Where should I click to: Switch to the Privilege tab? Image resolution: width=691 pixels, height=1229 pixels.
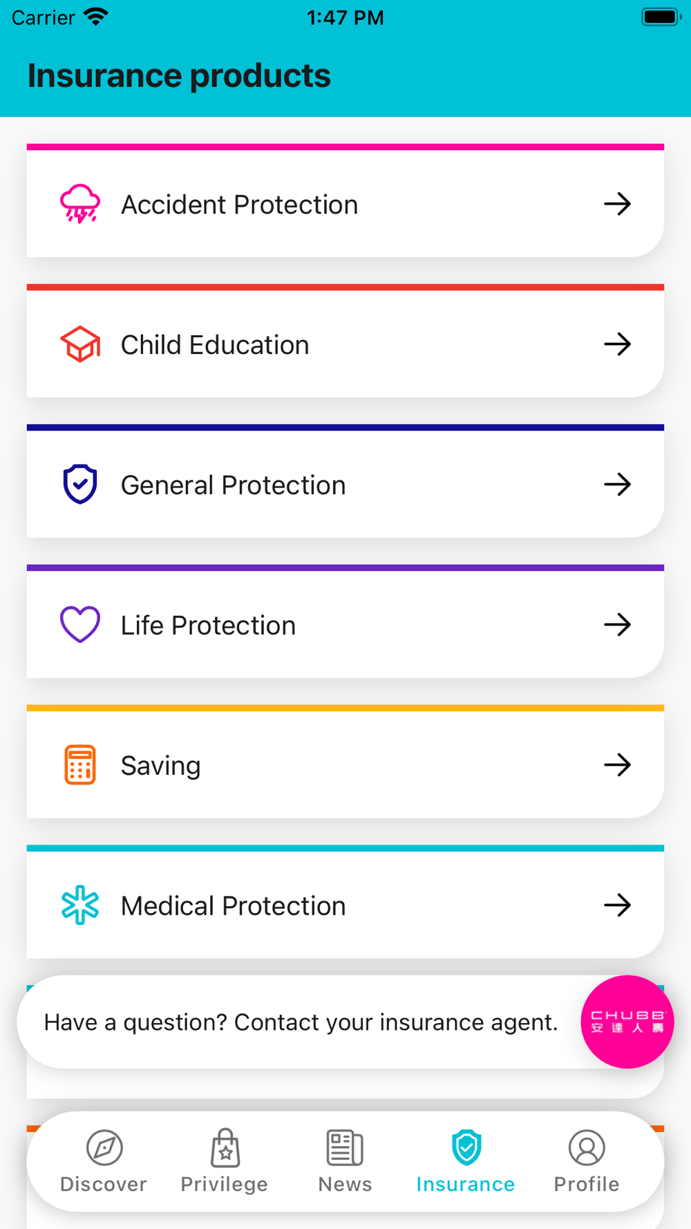pos(225,1161)
